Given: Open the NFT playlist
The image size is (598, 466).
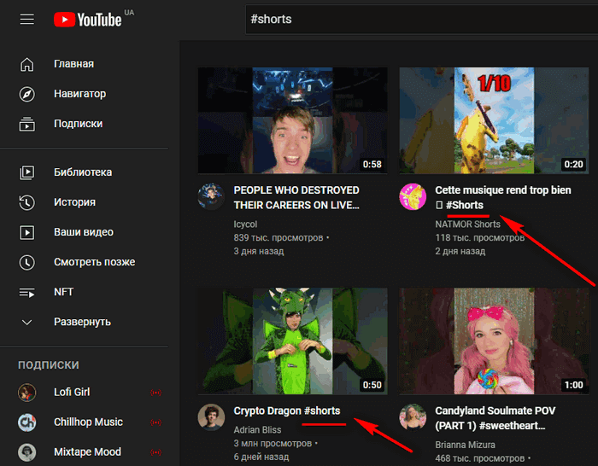Looking at the screenshot, I should click(64, 292).
